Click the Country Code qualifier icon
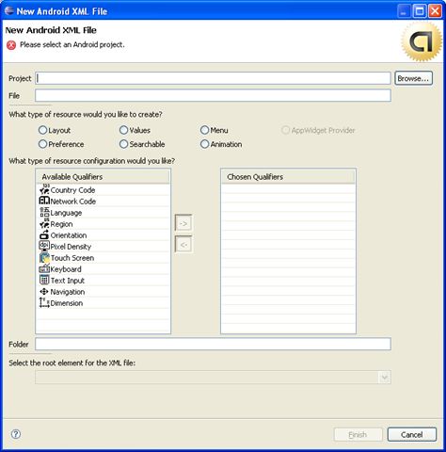 pyautogui.click(x=44, y=189)
